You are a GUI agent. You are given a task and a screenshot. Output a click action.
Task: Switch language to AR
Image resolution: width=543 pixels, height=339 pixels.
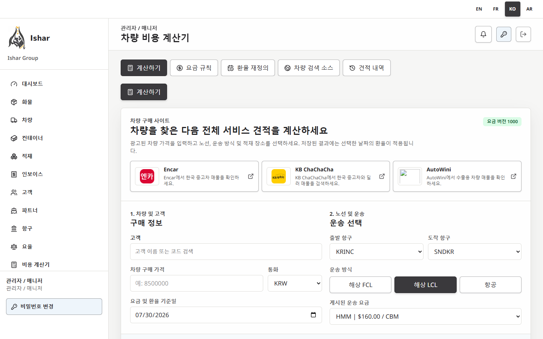click(x=529, y=9)
